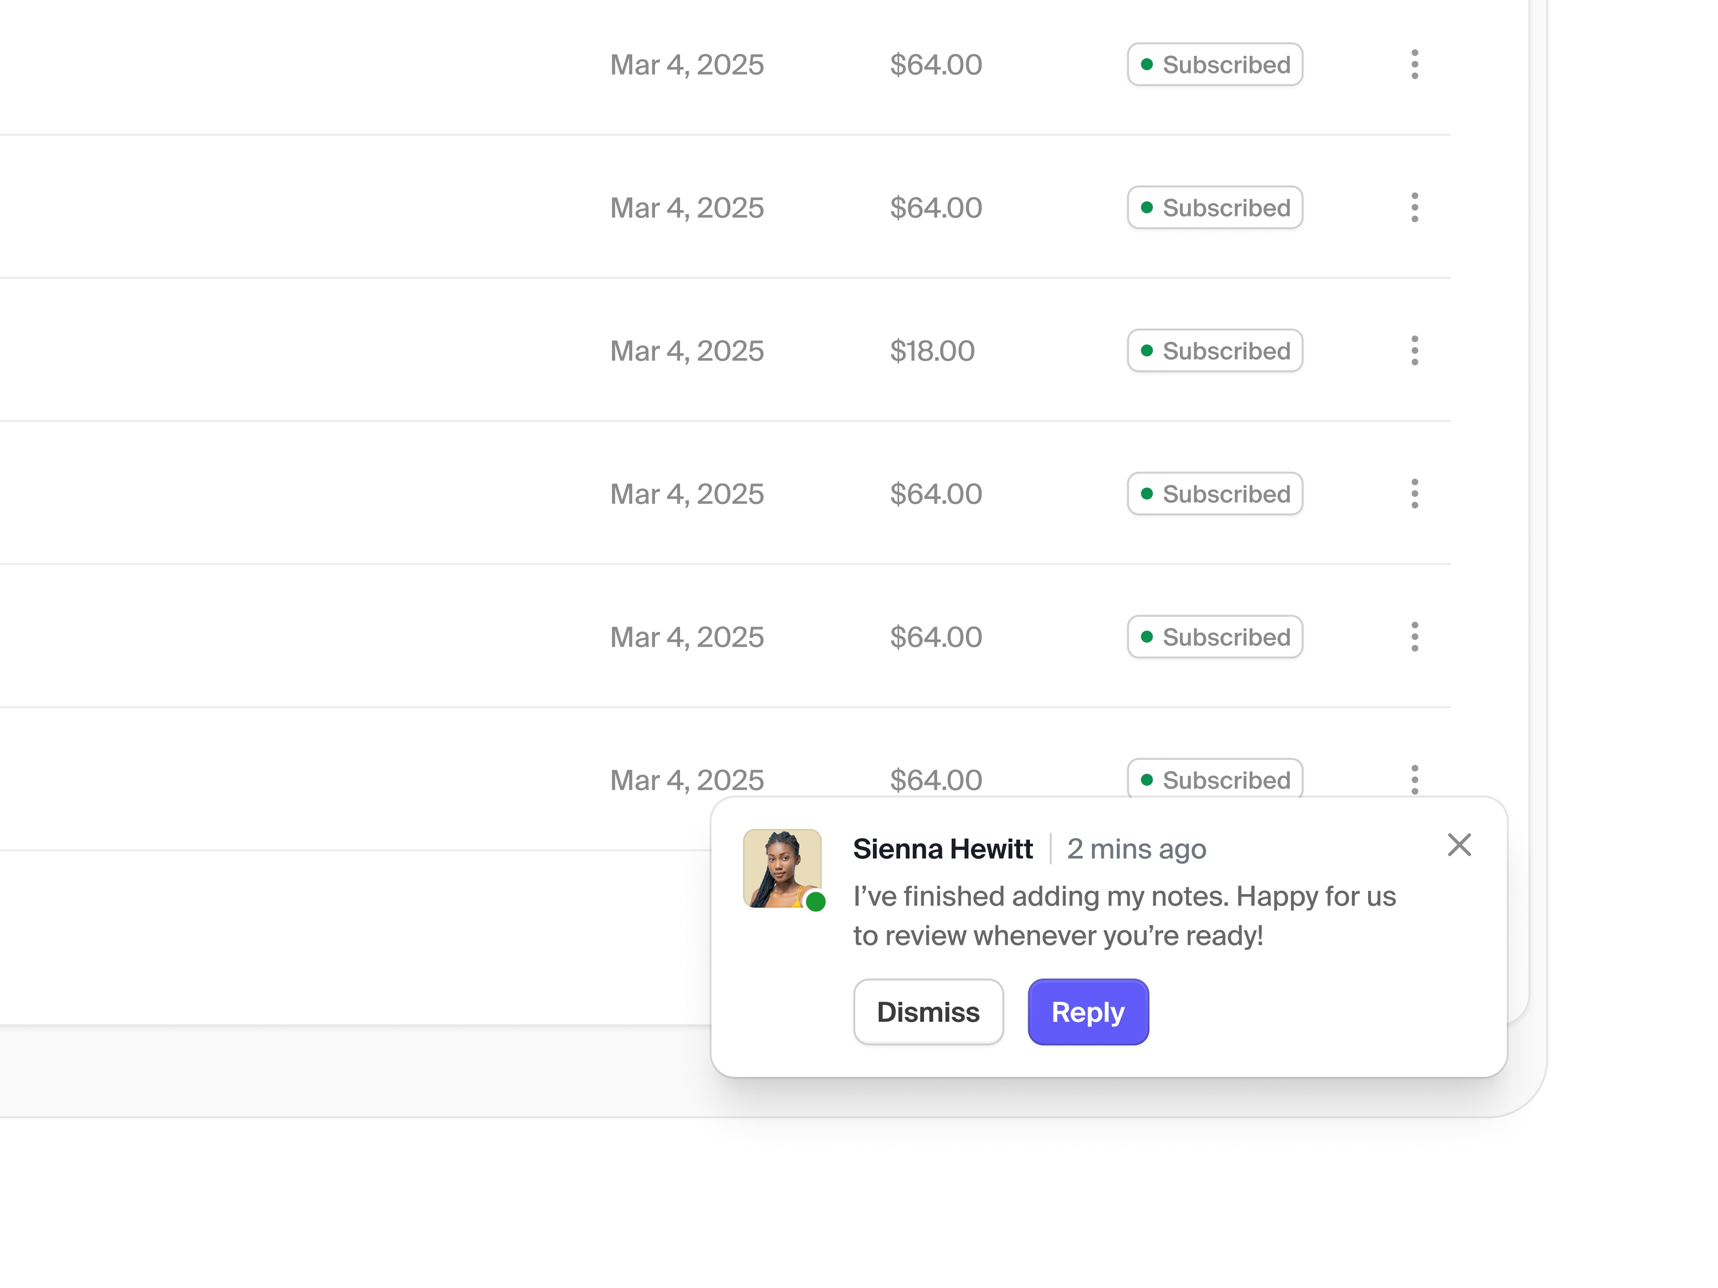
Task: Toggle the Subscribed status on the top row
Action: click(1215, 65)
